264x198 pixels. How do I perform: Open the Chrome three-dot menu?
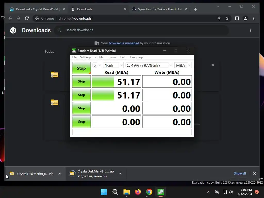point(254,18)
